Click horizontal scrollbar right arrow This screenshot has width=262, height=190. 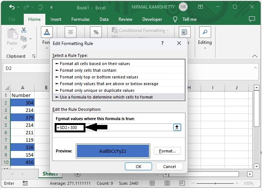250,174
